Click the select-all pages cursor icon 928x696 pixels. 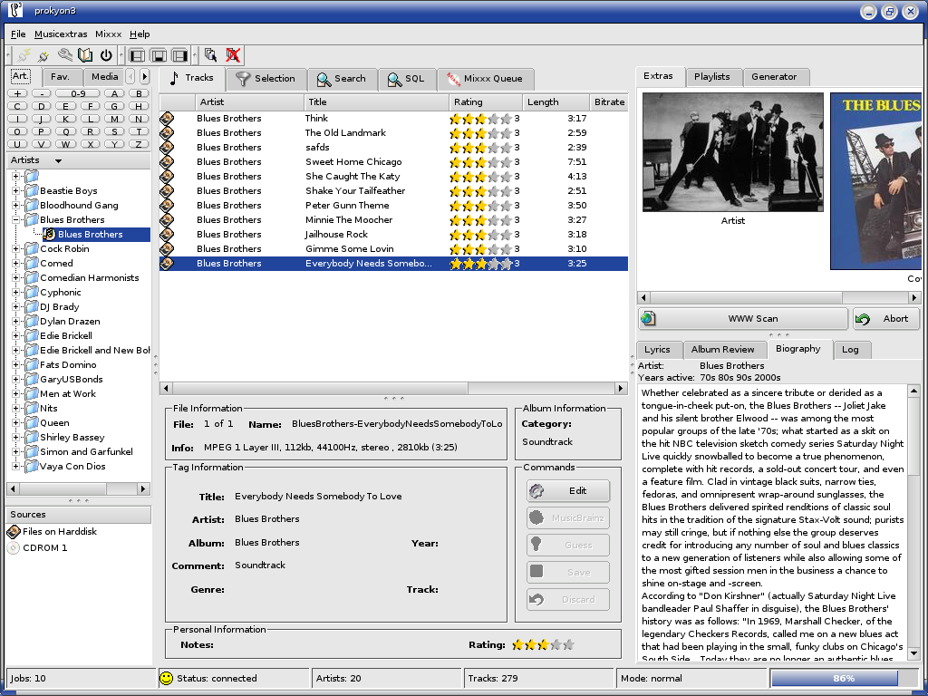tap(210, 55)
